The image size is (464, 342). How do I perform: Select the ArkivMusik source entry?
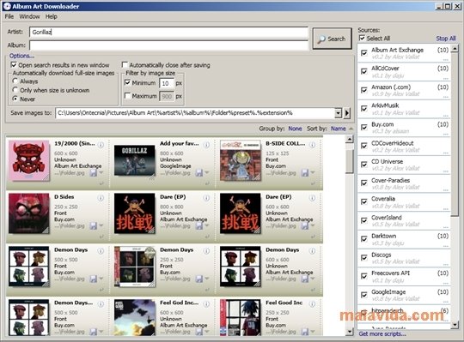[x=404, y=109]
